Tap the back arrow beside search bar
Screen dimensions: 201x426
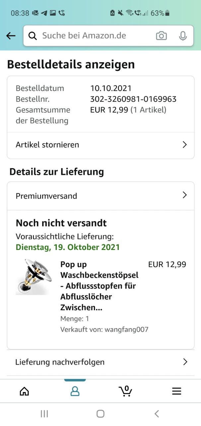(11, 36)
